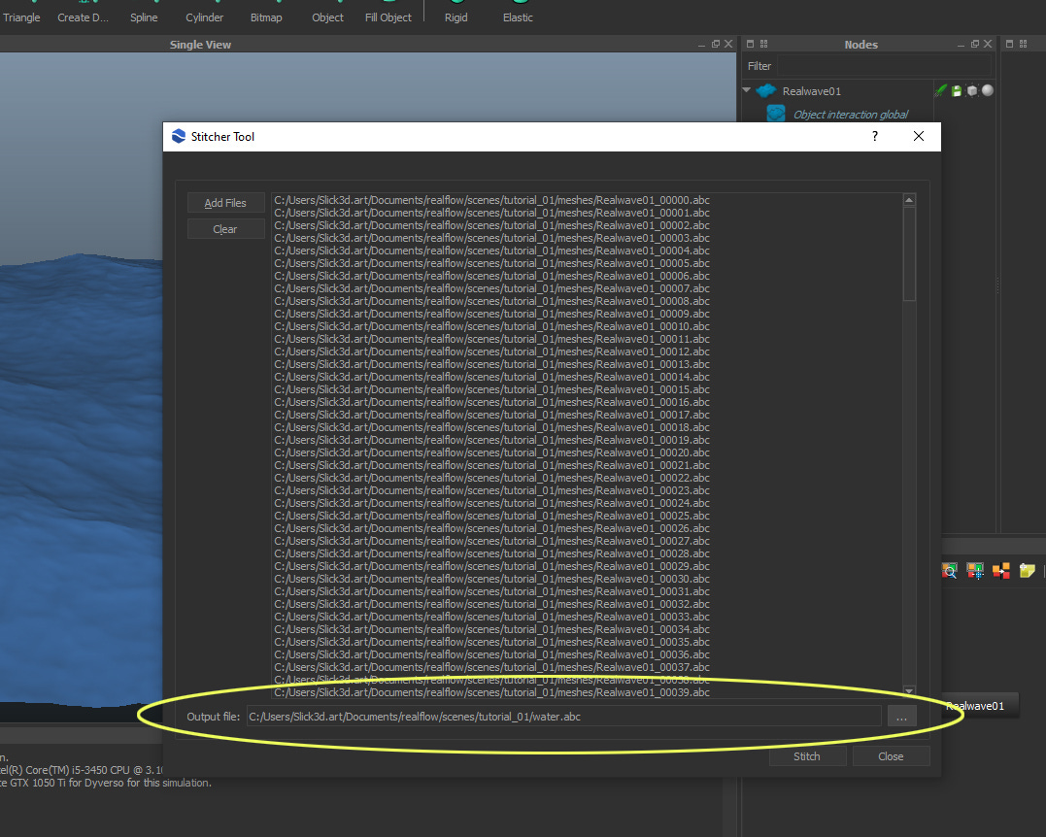The height and width of the screenshot is (837, 1046).
Task: Minimize the Nodes panel
Action: 961,45
